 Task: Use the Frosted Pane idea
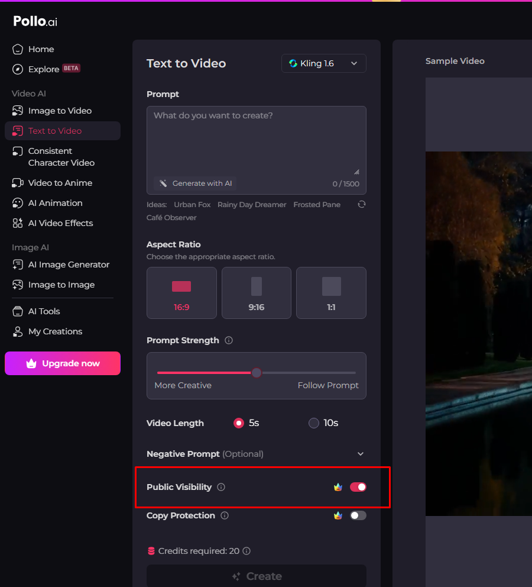[317, 204]
